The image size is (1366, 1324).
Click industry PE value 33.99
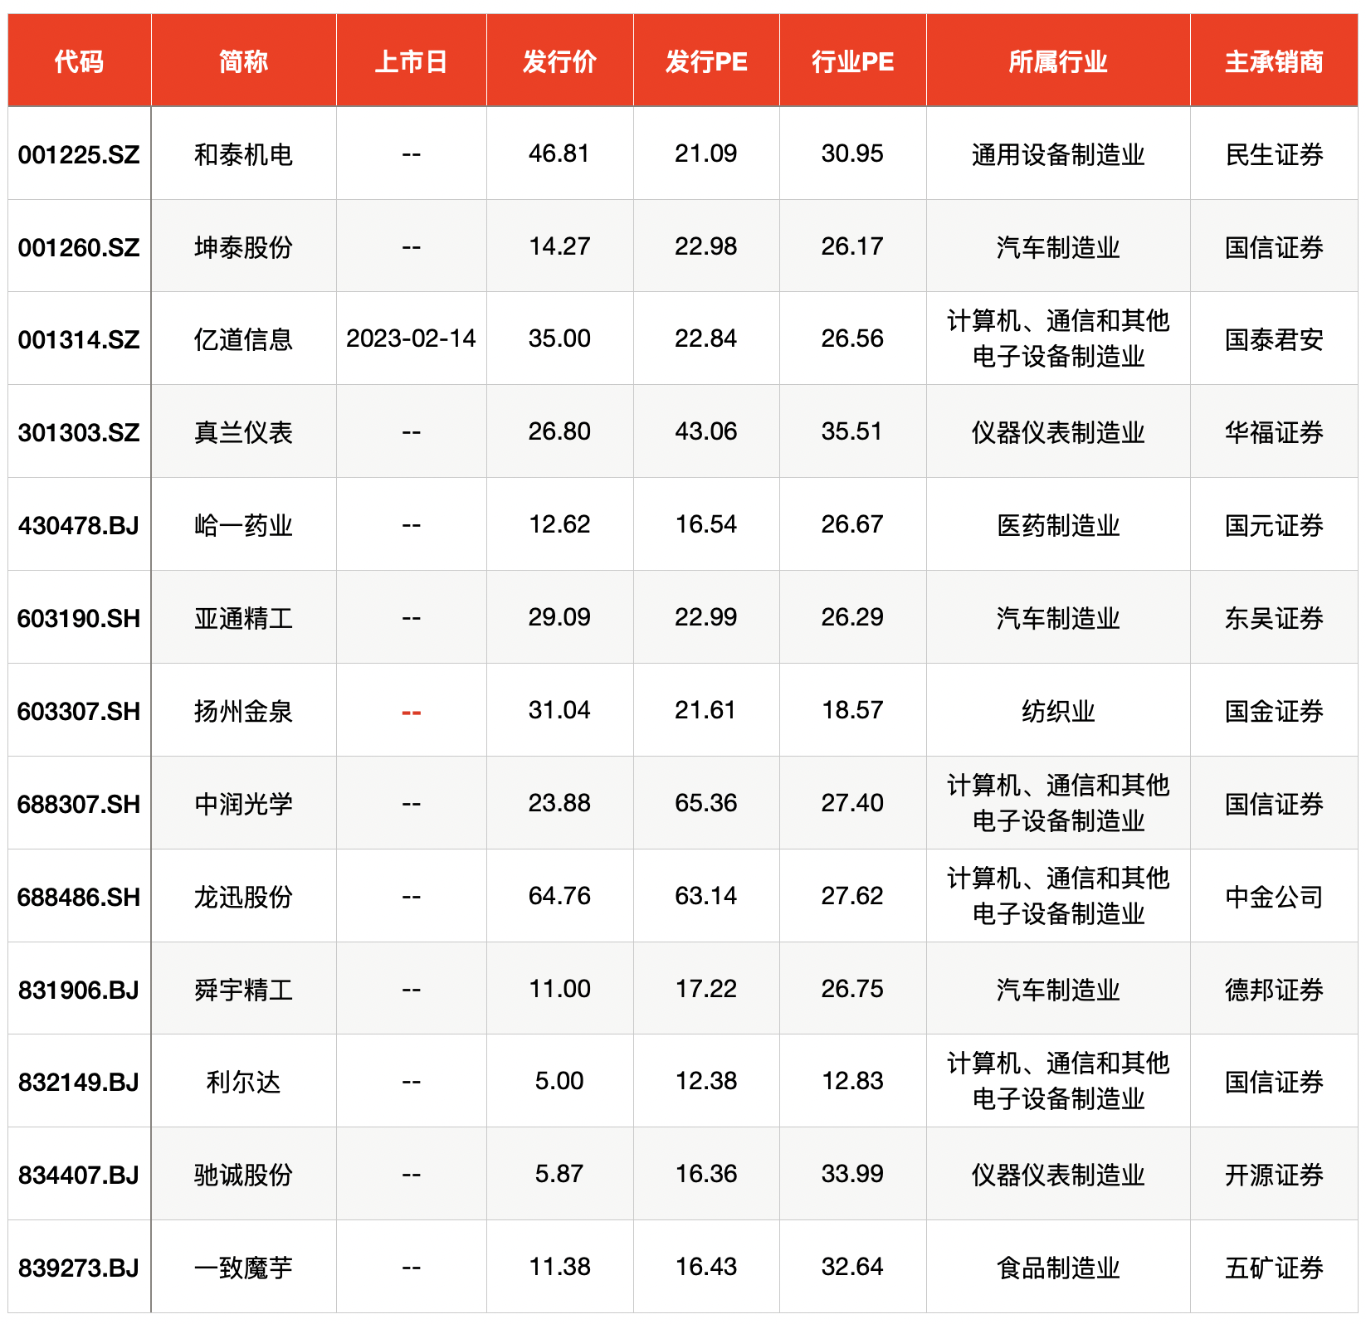852,1174
